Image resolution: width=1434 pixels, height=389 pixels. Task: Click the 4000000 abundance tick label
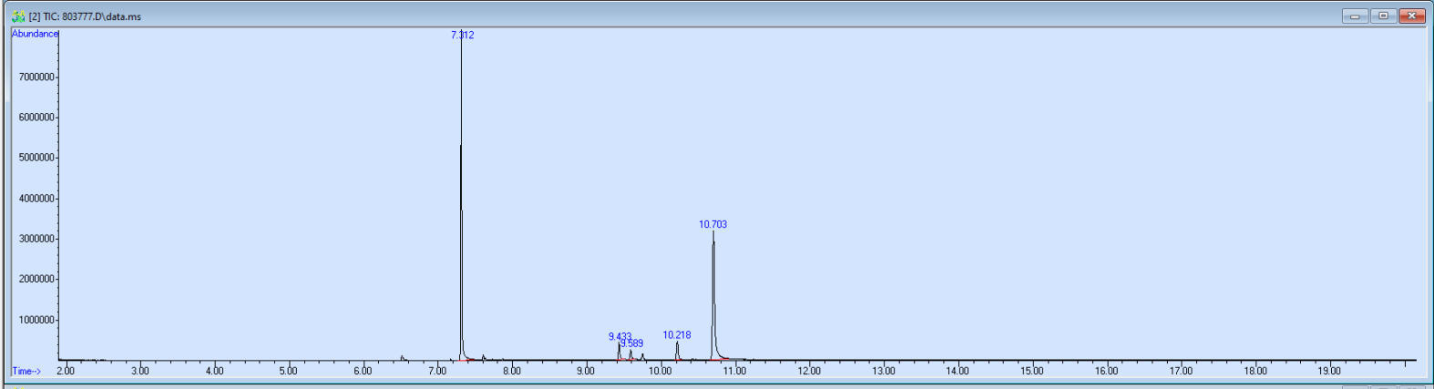point(36,199)
